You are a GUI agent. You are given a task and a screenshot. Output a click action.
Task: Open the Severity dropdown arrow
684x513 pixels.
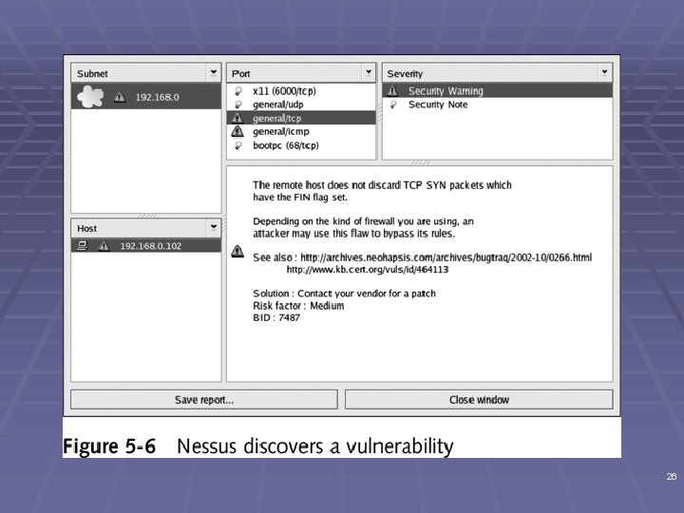(604, 72)
